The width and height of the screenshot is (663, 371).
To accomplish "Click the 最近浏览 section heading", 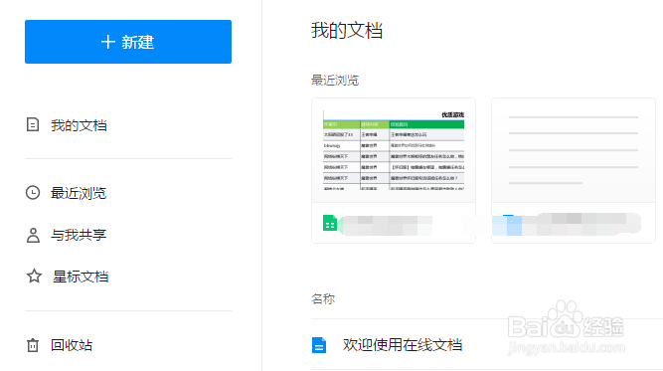I will [x=335, y=80].
